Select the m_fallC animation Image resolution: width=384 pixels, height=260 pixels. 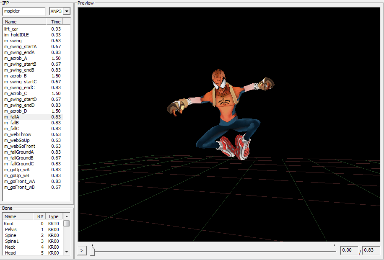pyautogui.click(x=33, y=129)
